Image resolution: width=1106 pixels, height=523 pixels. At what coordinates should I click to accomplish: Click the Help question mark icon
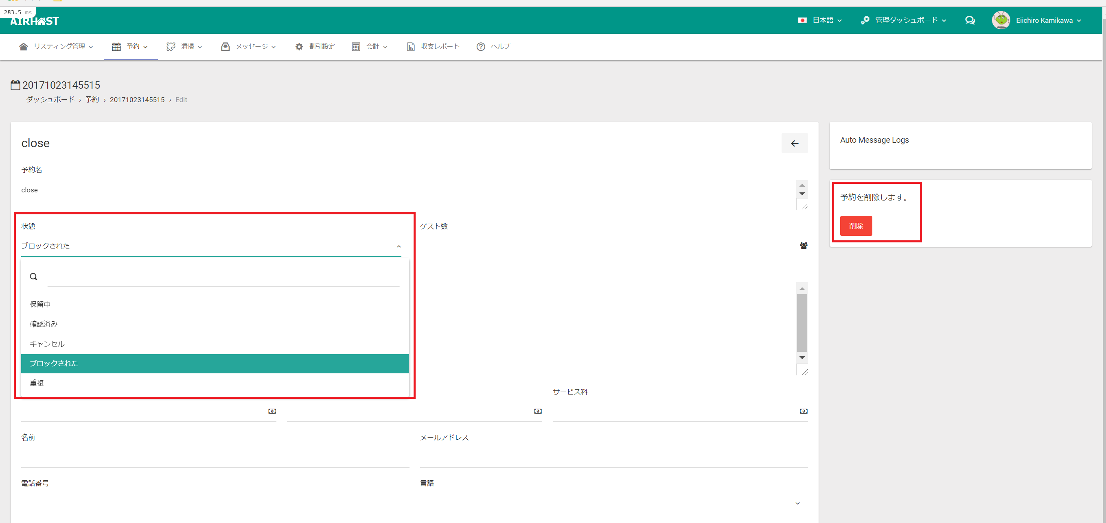click(x=480, y=46)
